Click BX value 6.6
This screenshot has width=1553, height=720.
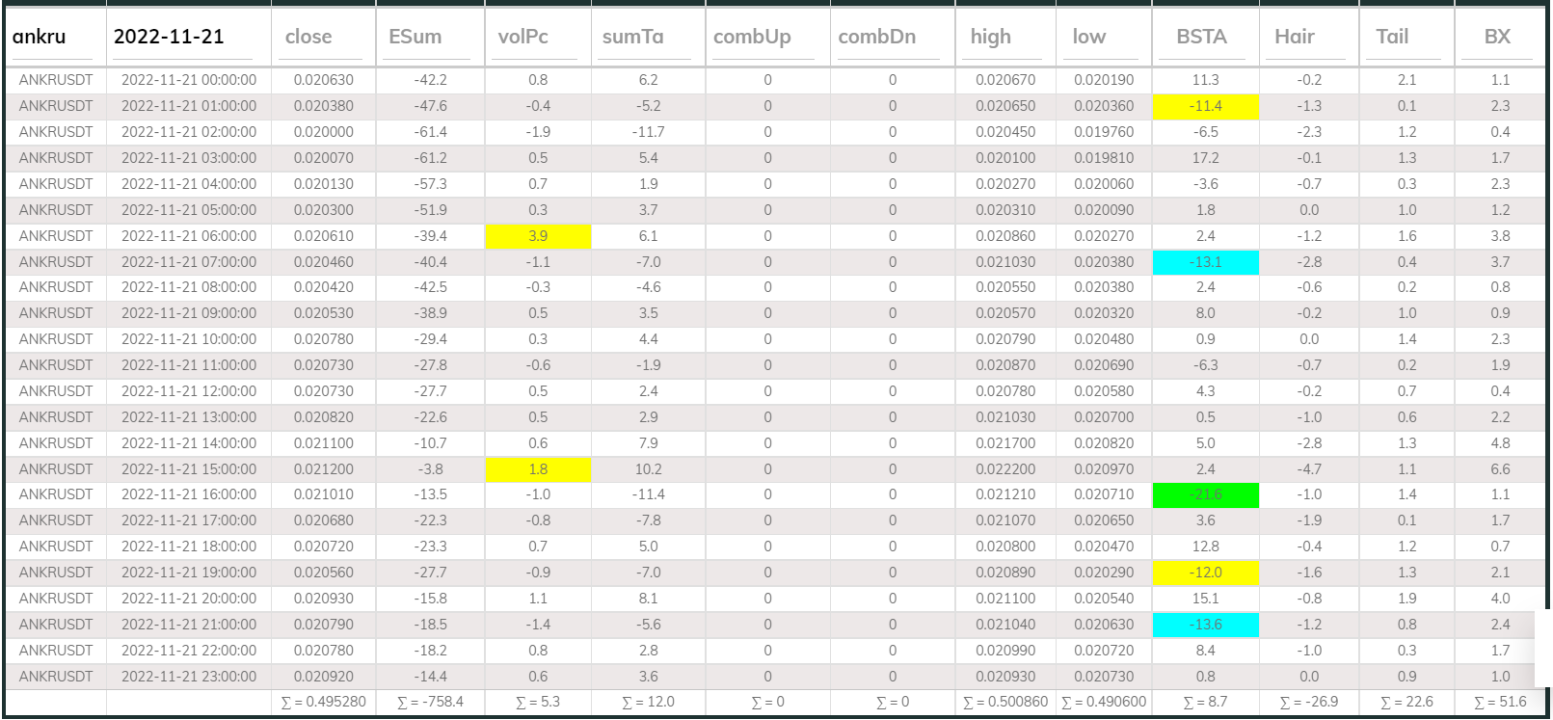tap(1501, 469)
